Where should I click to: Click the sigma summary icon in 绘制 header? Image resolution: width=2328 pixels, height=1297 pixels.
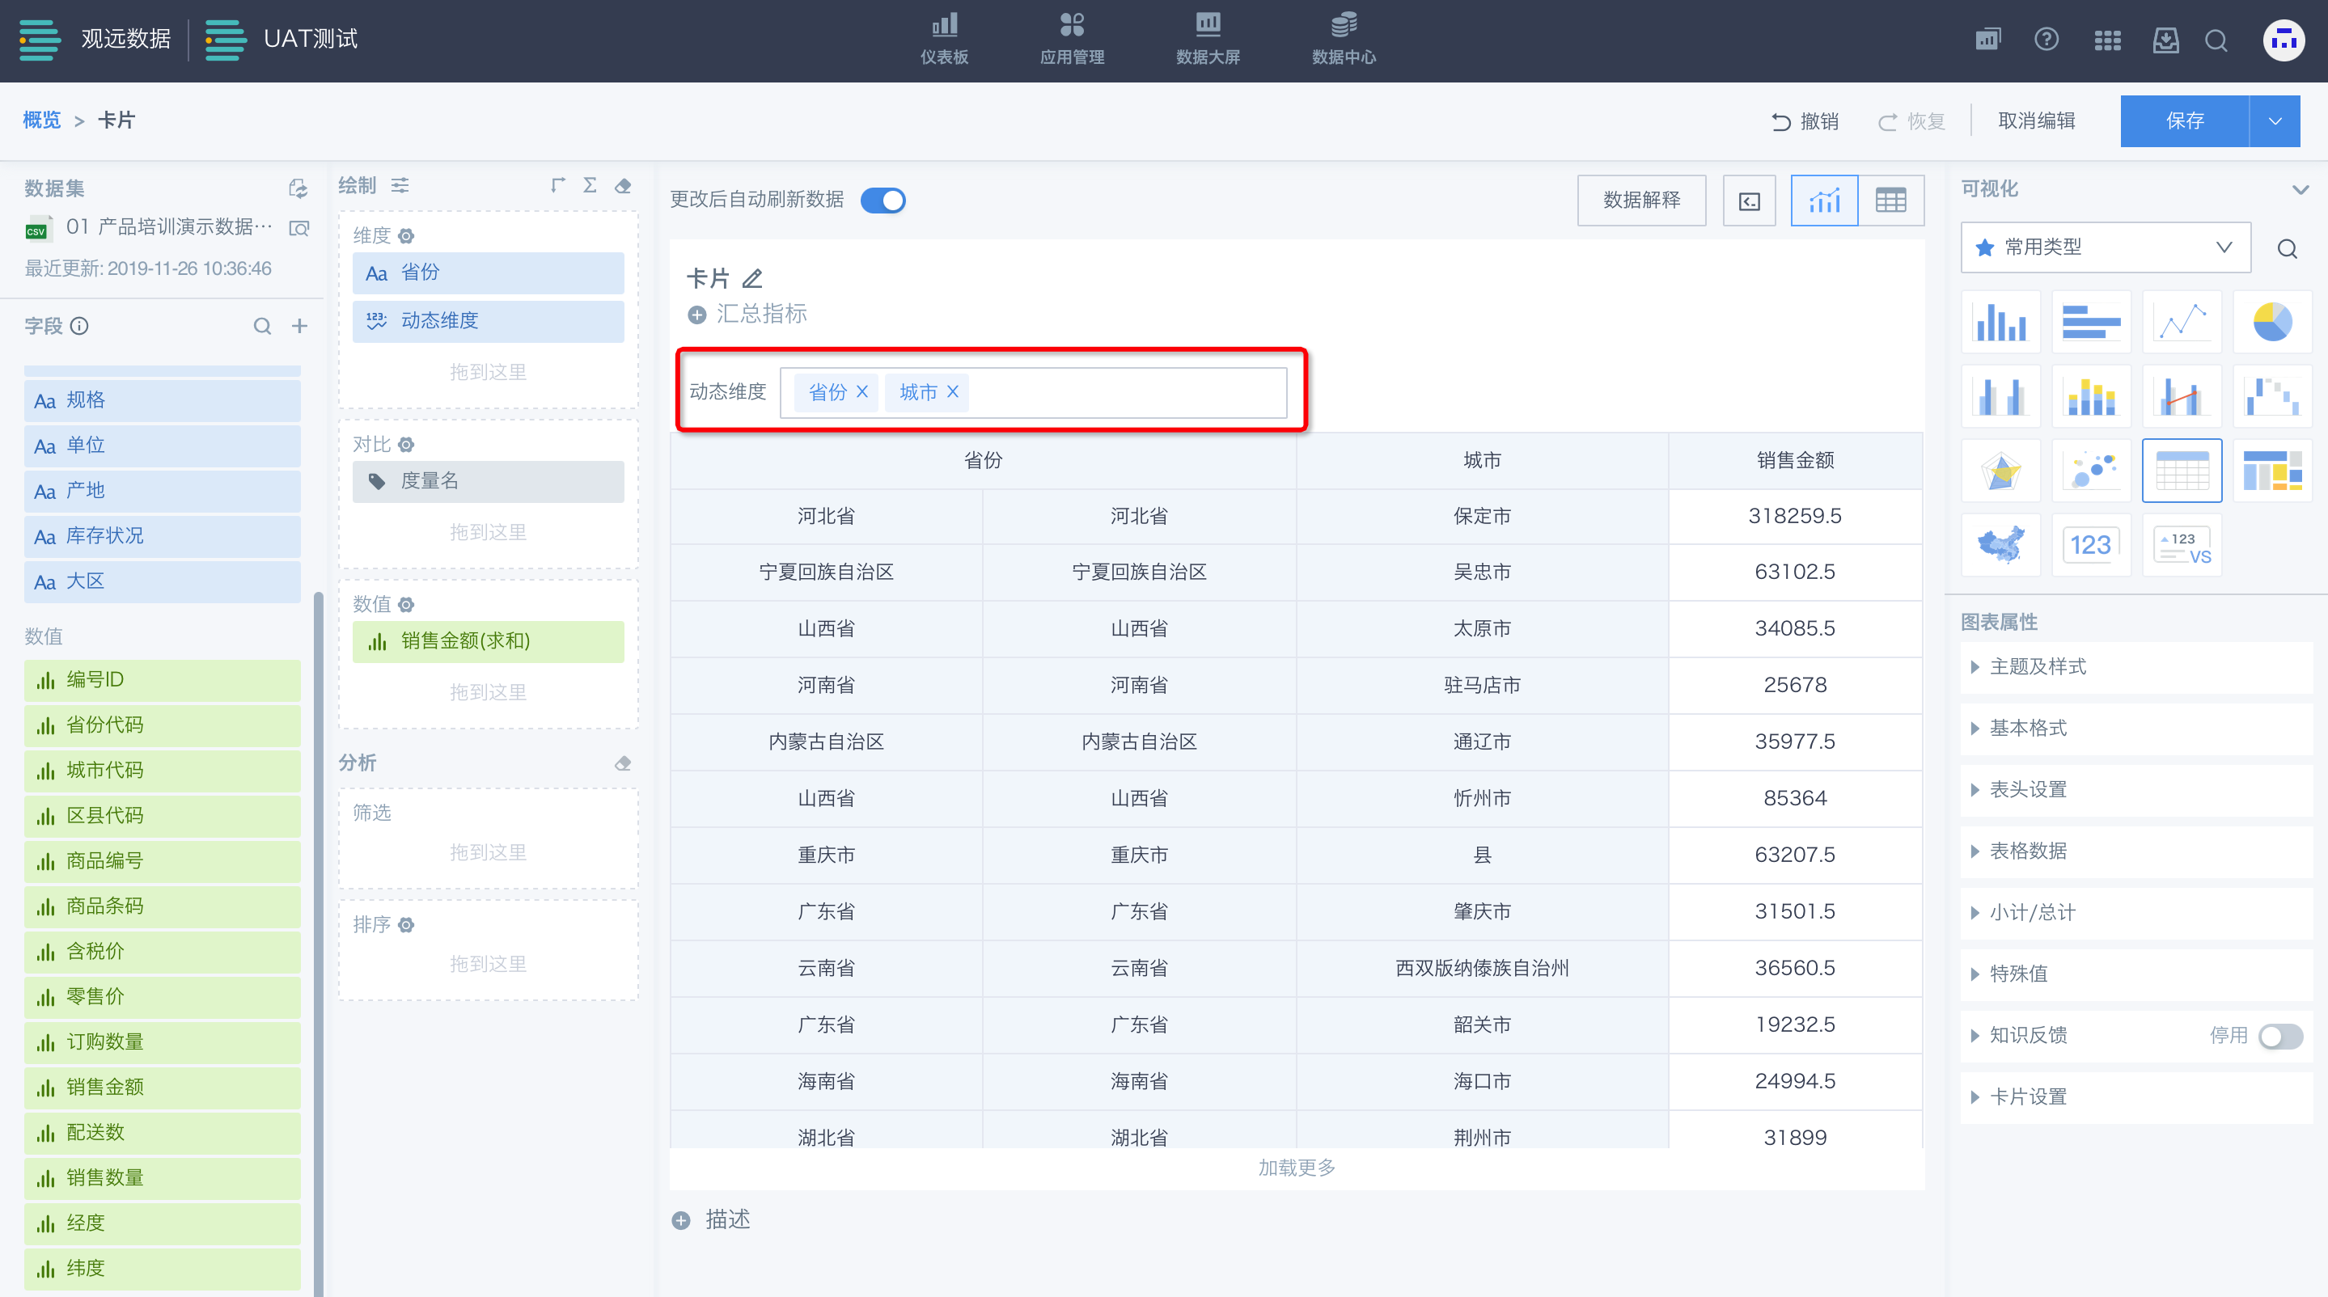pyautogui.click(x=590, y=185)
